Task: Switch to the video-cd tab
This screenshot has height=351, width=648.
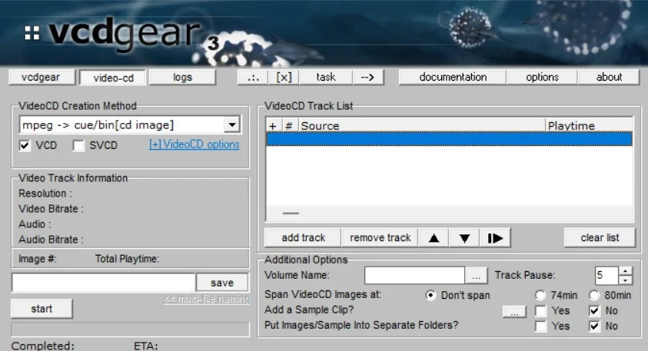Action: pos(113,78)
